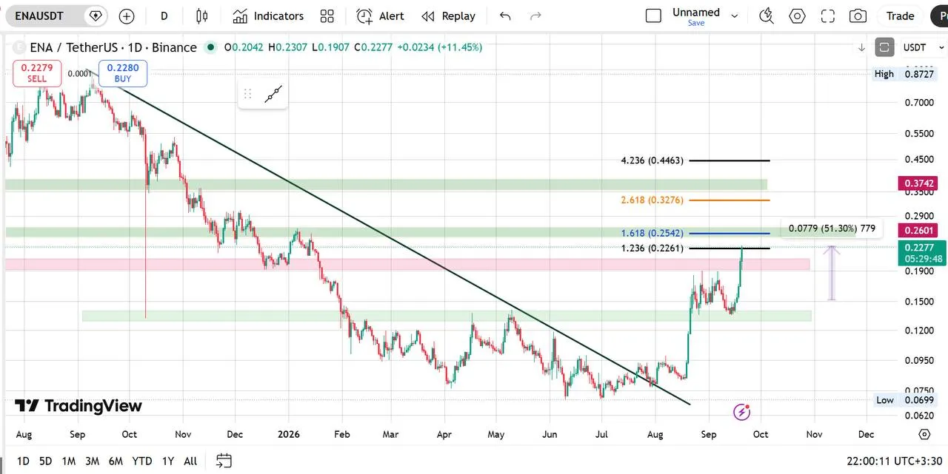Click the Trade button

900,16
